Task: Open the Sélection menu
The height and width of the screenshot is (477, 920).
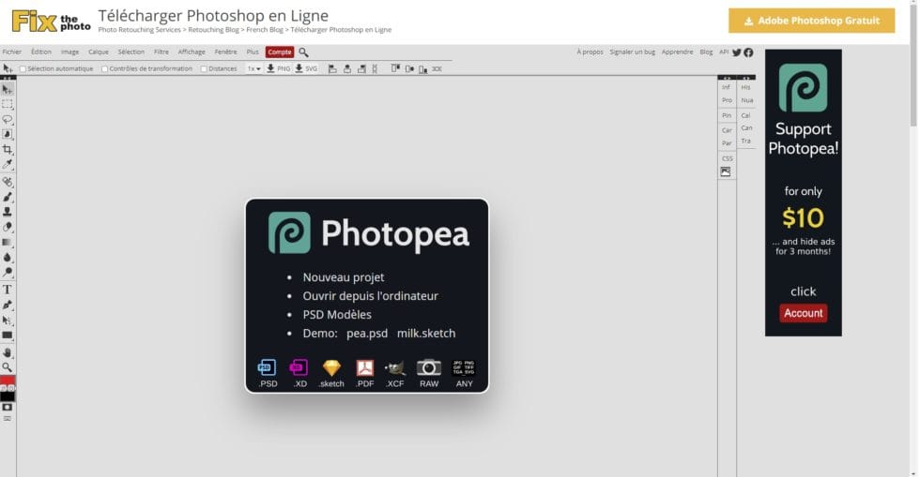Action: click(x=130, y=52)
